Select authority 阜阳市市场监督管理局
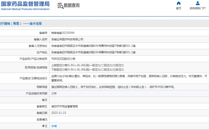 (x=64, y=106)
